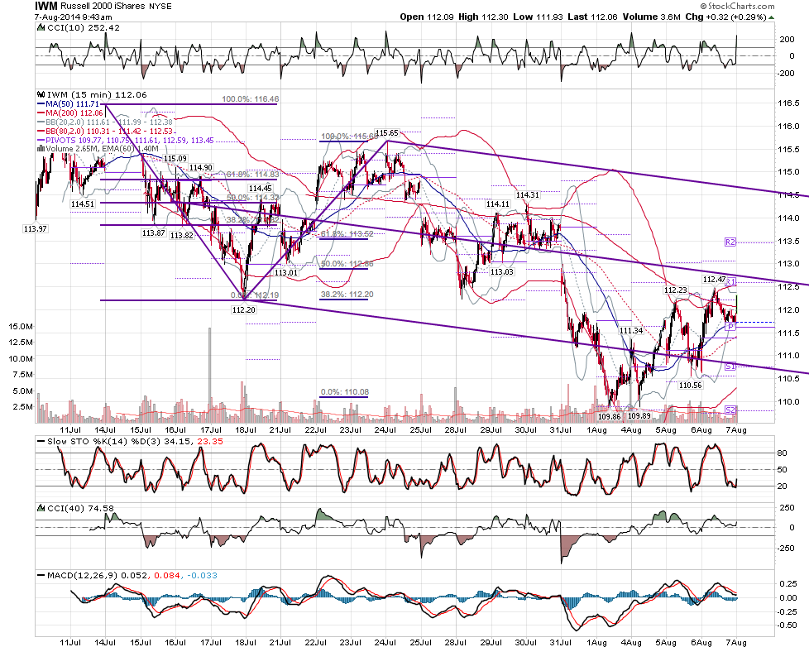
Task: Click the 113.97 price label
Action: pyautogui.click(x=35, y=228)
